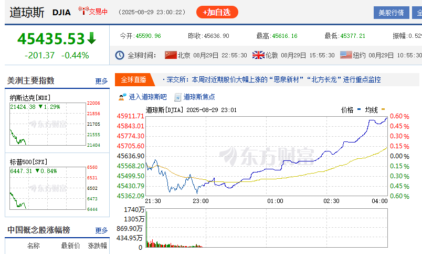Click the 45362.09 price axis label
The image size is (422, 254).
pyautogui.click(x=131, y=196)
